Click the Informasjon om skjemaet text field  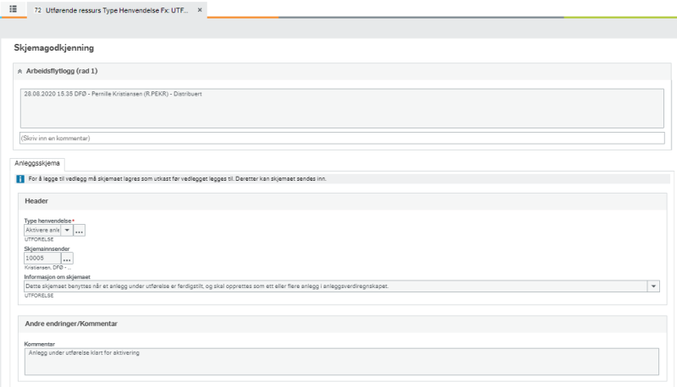coord(335,286)
